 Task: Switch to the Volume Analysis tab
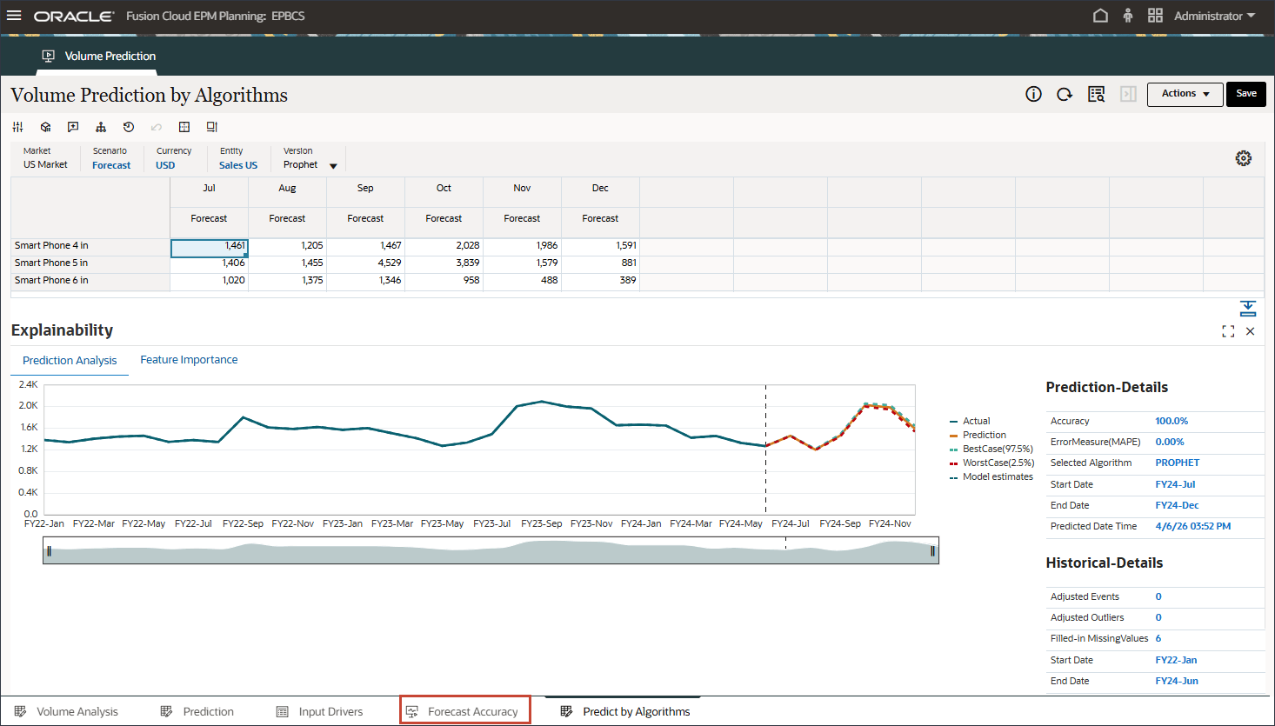(x=77, y=711)
